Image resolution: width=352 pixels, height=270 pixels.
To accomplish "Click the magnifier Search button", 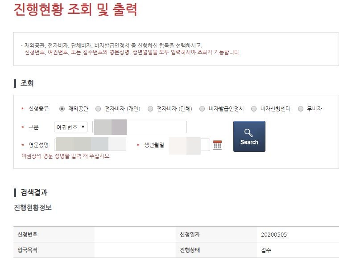I will point(249,136).
